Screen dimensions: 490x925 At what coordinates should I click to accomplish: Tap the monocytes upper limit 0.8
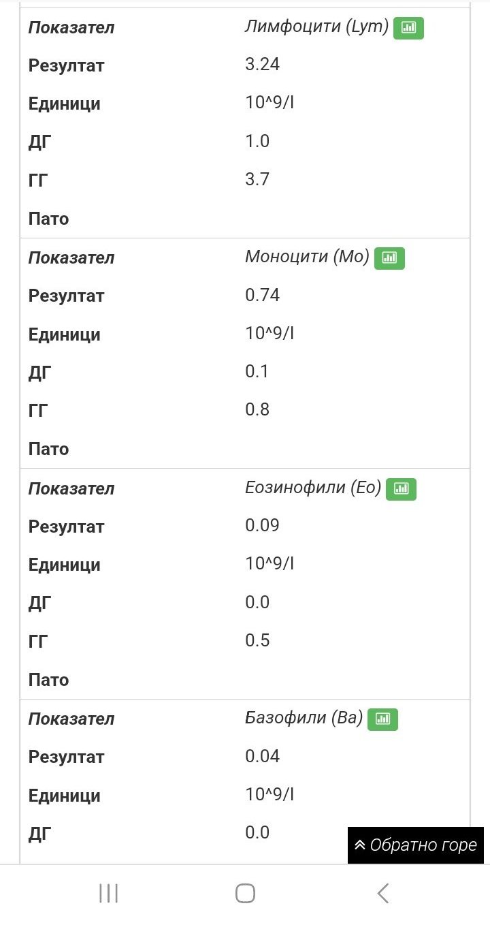(257, 409)
